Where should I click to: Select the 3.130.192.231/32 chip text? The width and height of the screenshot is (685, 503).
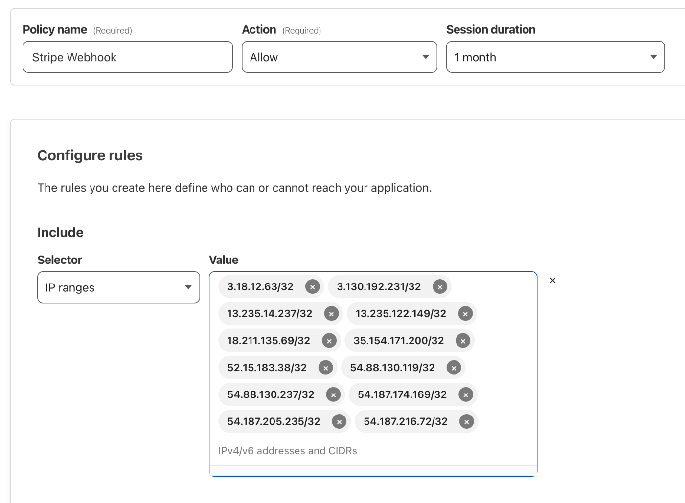(379, 286)
